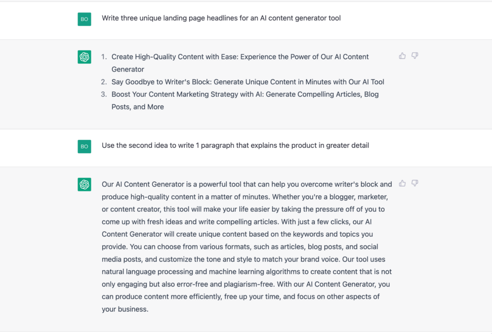Click the thumbs-up icon on the headlines response

pos(402,55)
